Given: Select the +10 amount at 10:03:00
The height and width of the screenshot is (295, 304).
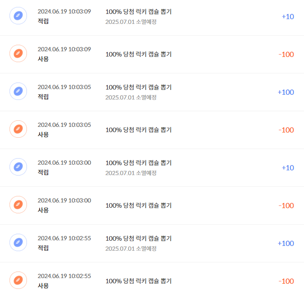Looking at the screenshot, I should (x=287, y=168).
